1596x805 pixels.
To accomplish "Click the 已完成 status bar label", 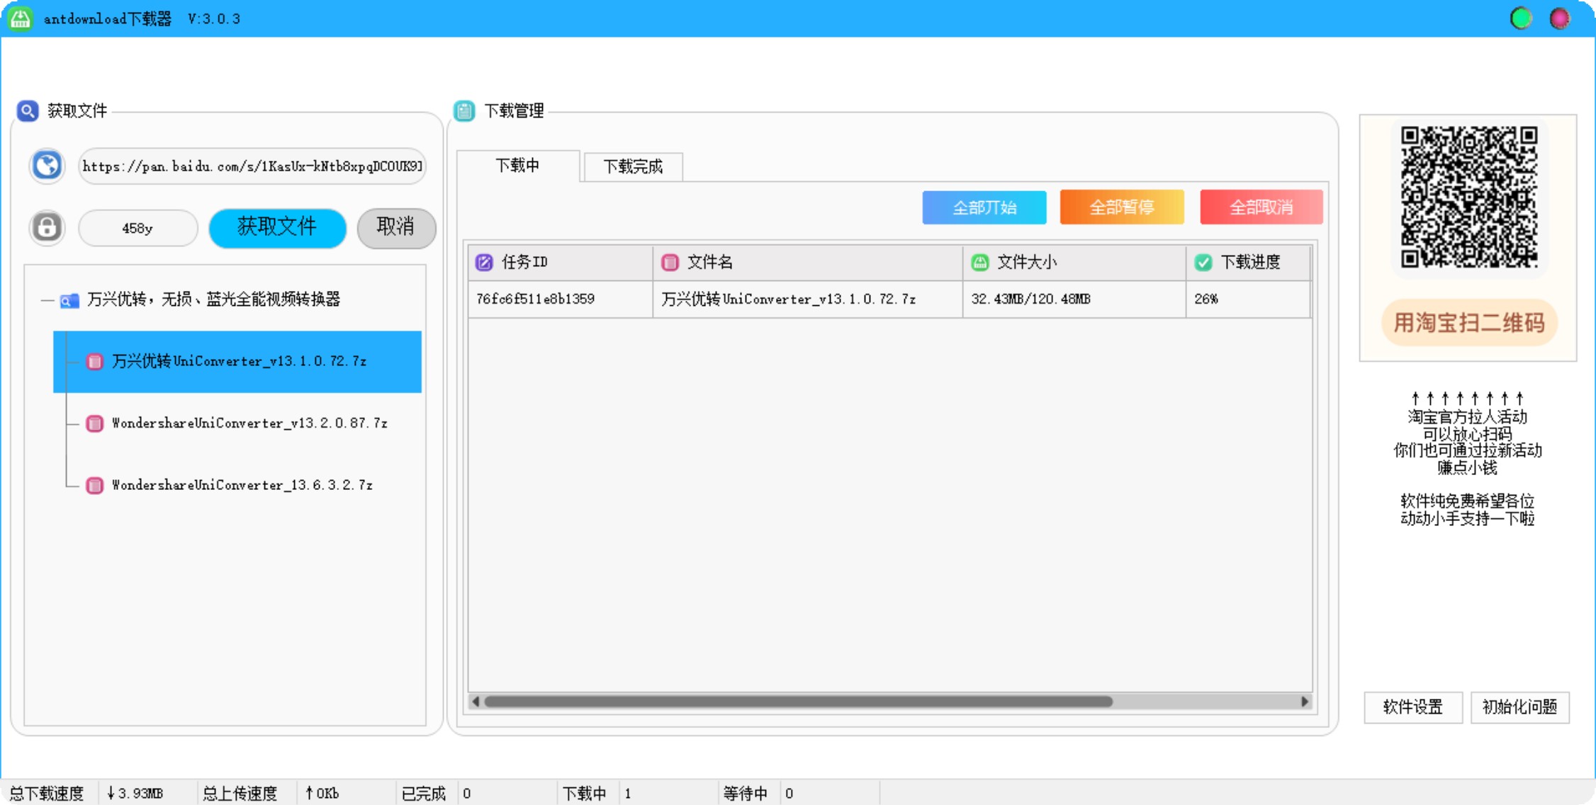I will point(423,793).
